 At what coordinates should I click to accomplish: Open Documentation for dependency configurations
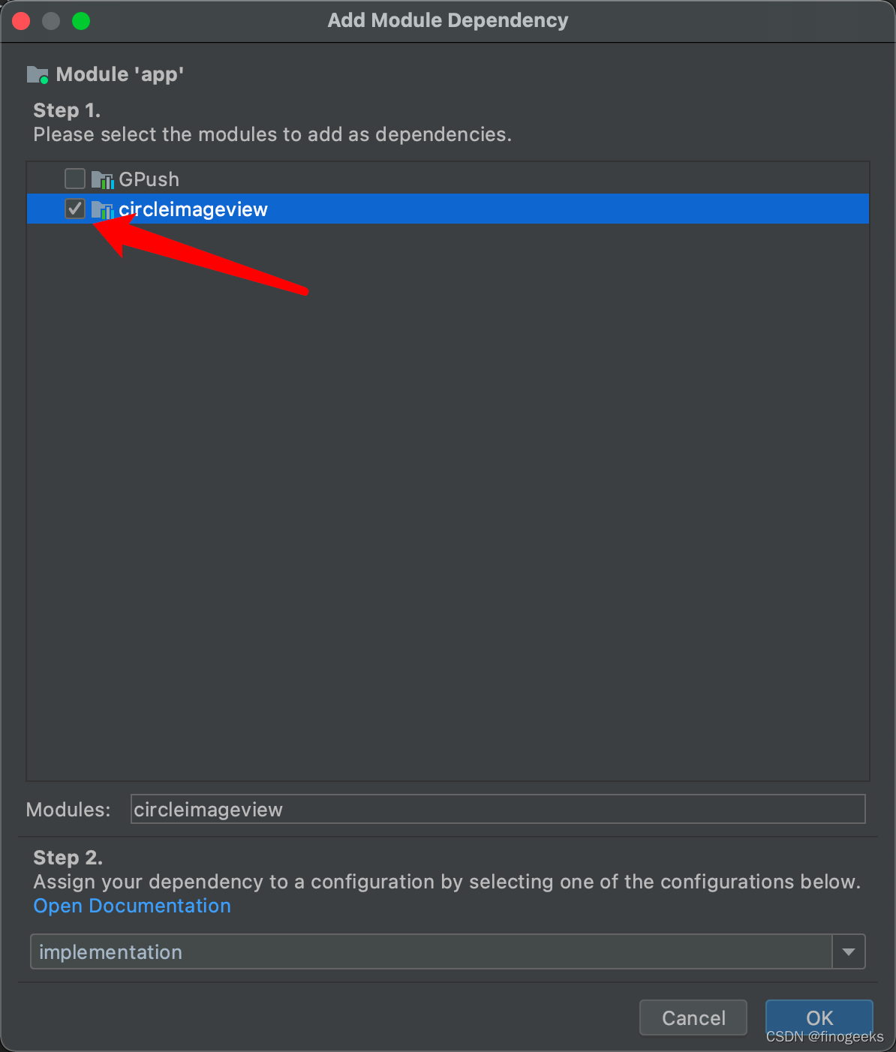(x=131, y=906)
